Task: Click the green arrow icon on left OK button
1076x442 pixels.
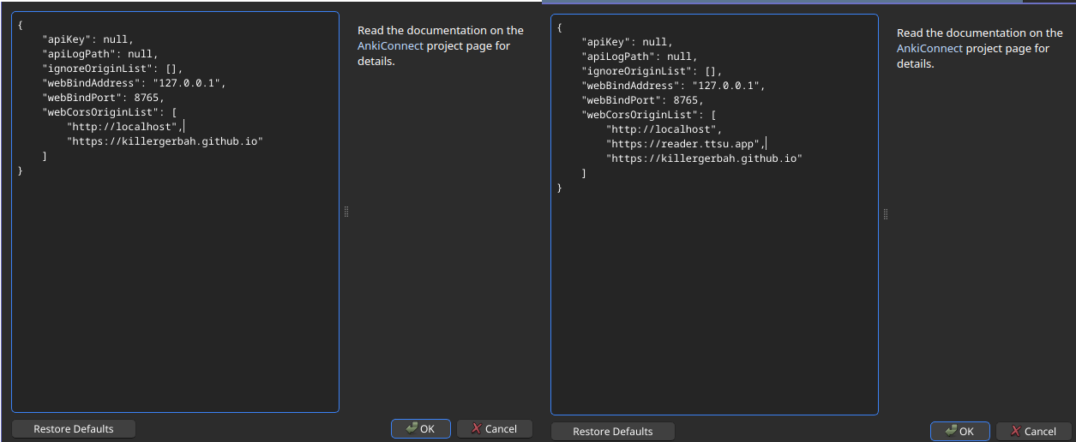Action: tap(412, 428)
